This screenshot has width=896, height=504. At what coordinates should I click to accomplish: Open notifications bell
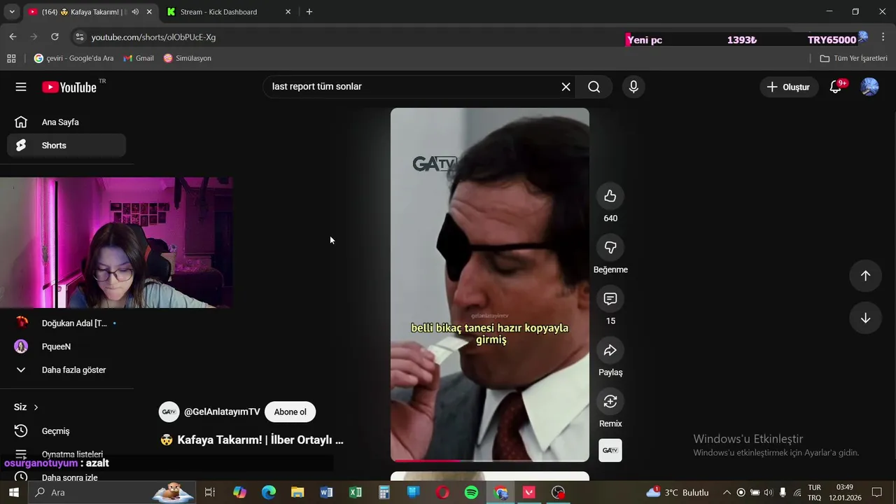pos(835,87)
